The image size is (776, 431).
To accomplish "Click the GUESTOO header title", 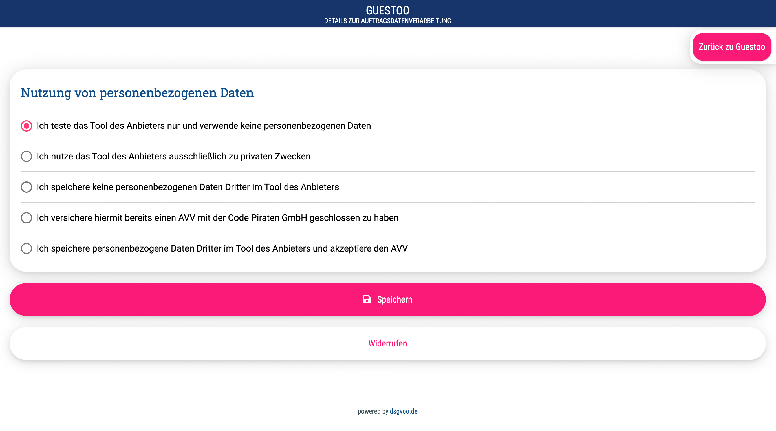I will point(388,10).
